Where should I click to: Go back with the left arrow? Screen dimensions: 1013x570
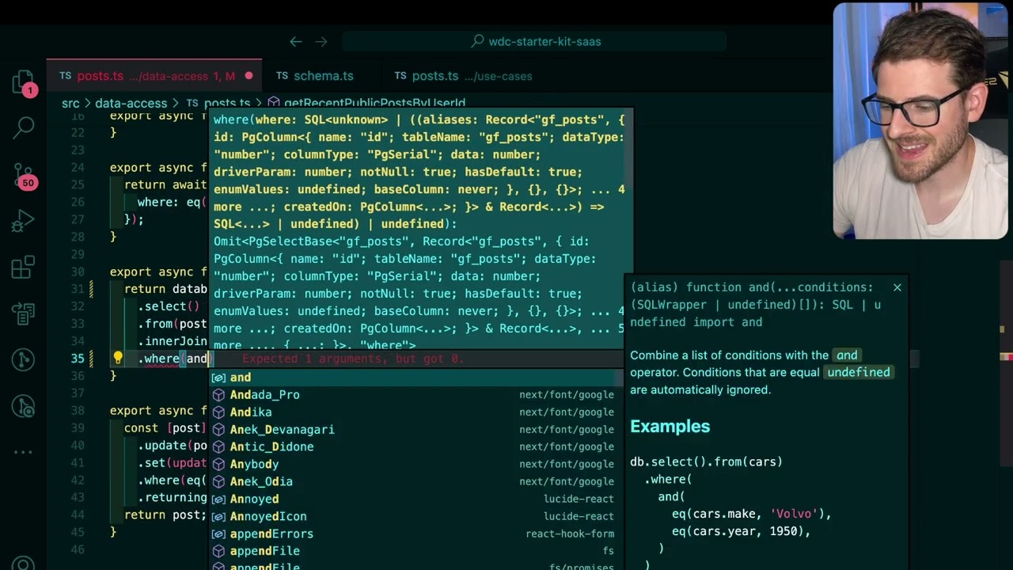pos(295,41)
